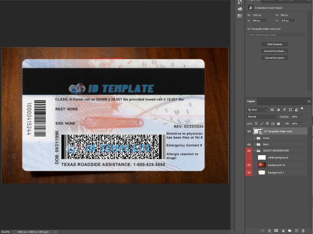Viewport: 313px width, 234px height.
Task: Open the color palette collapsed panel icon
Action: (x=240, y=9)
